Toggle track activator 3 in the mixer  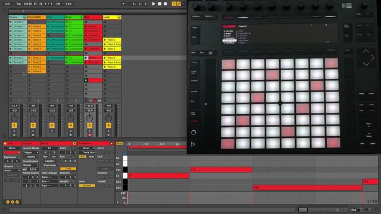click(52, 125)
